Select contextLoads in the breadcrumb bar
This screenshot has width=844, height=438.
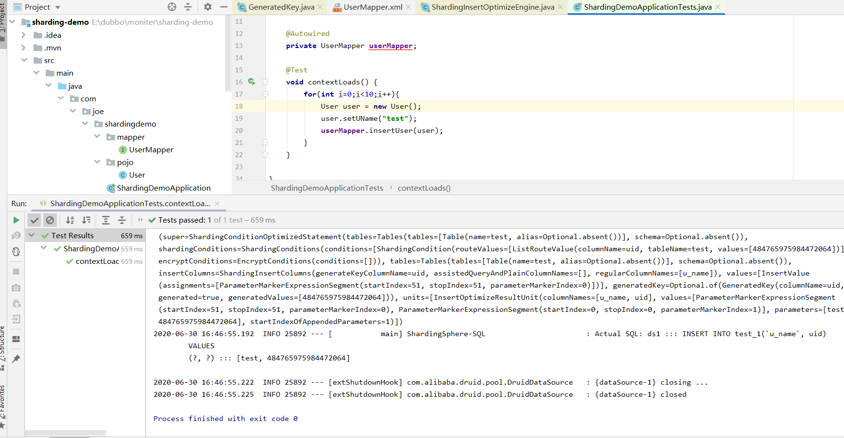point(423,188)
